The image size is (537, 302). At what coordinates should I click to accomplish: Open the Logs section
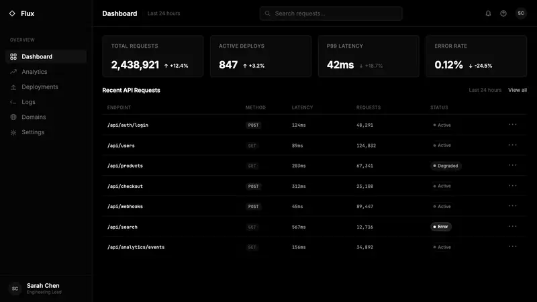tap(46, 102)
